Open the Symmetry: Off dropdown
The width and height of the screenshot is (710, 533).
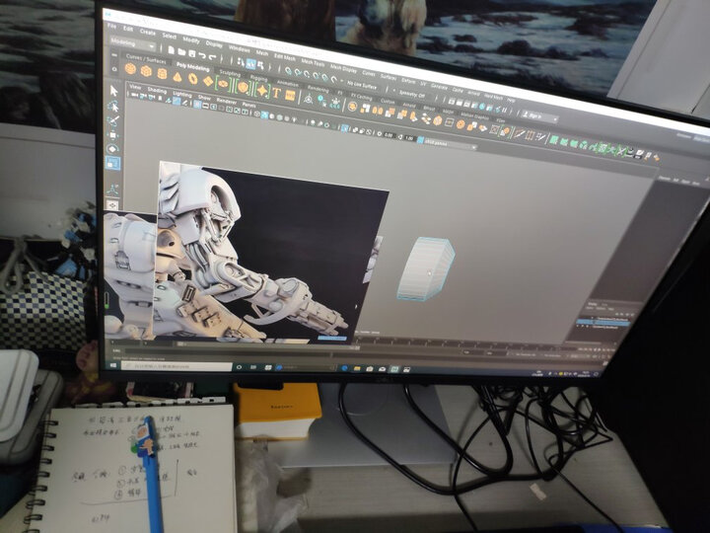click(x=411, y=95)
